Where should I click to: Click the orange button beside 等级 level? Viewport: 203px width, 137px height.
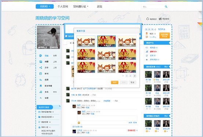(164, 35)
